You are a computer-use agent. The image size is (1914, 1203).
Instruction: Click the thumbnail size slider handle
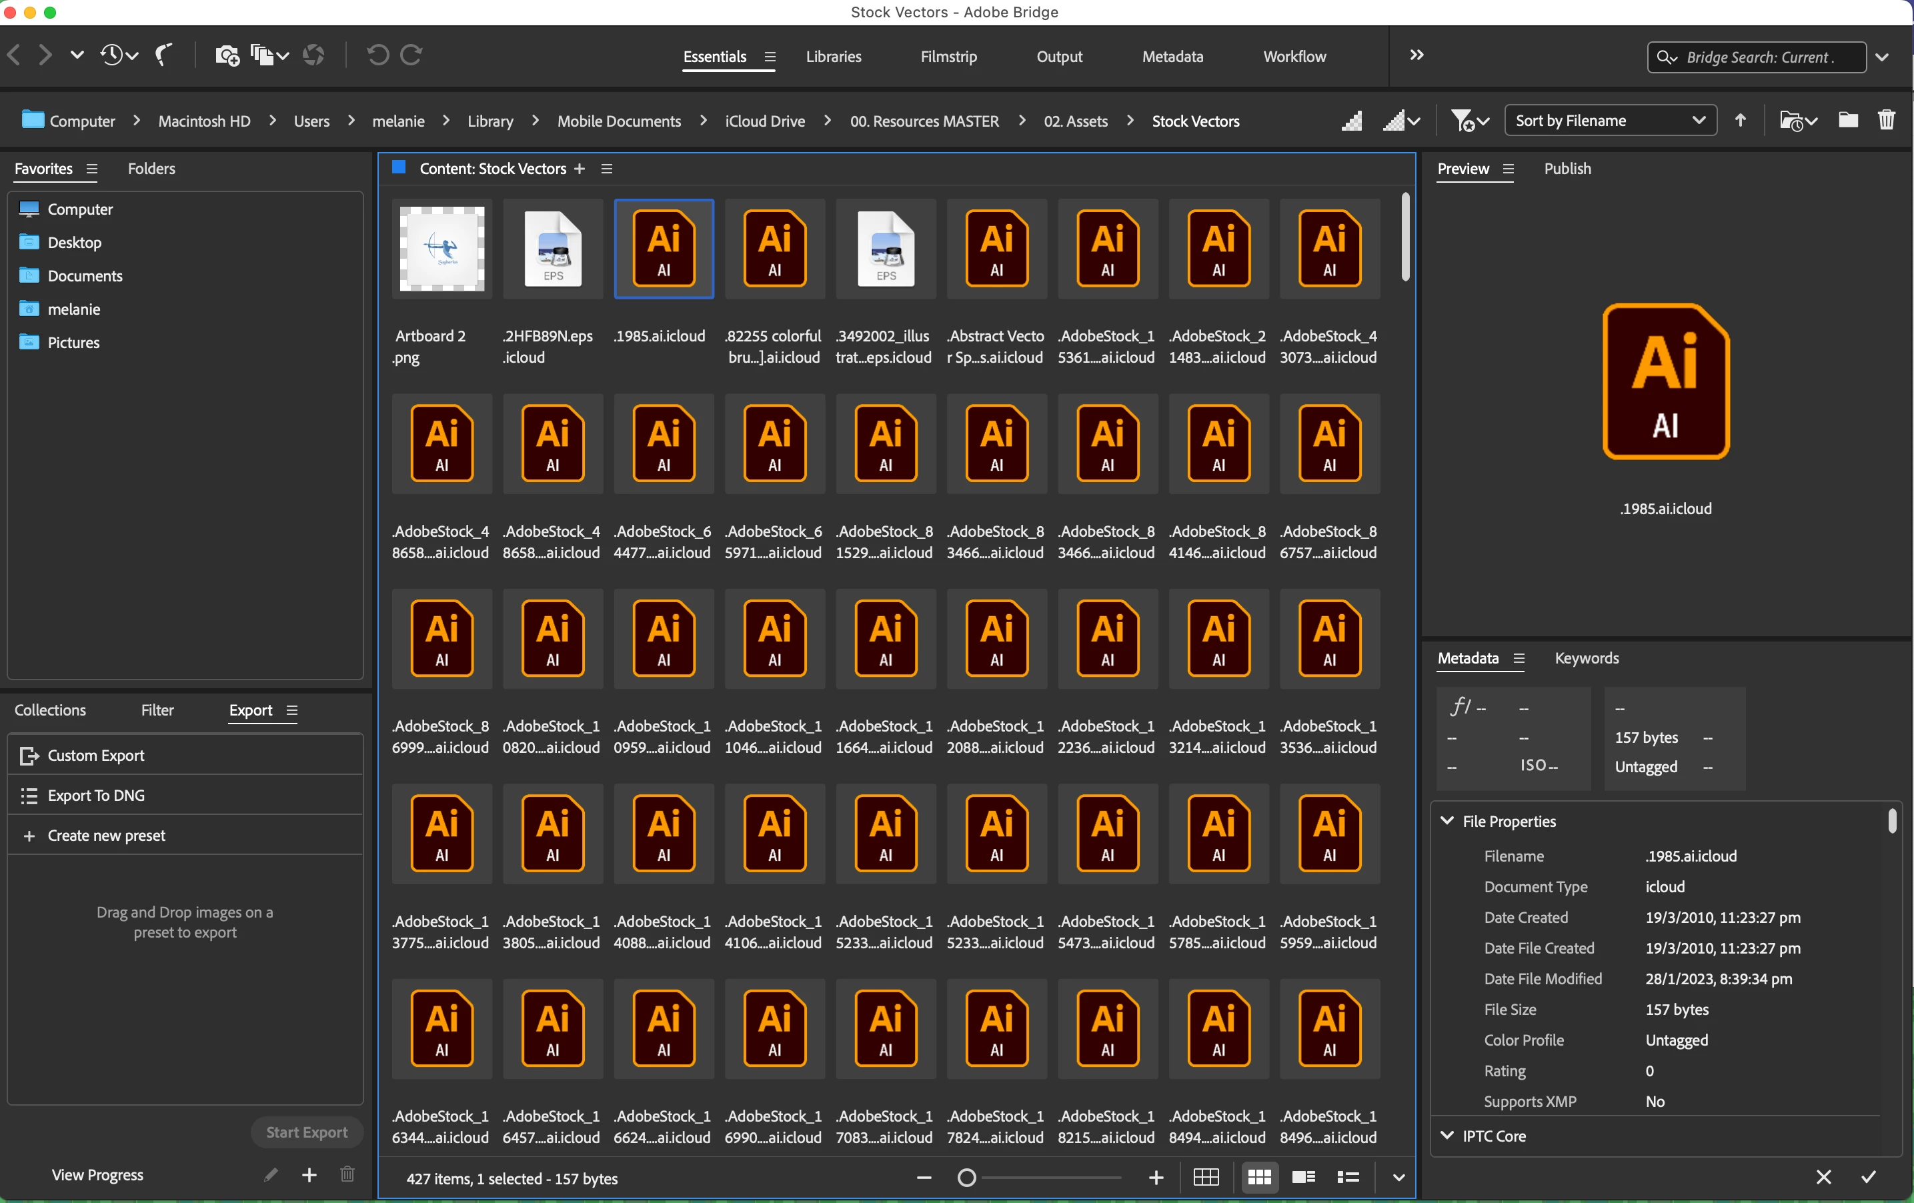point(966,1178)
